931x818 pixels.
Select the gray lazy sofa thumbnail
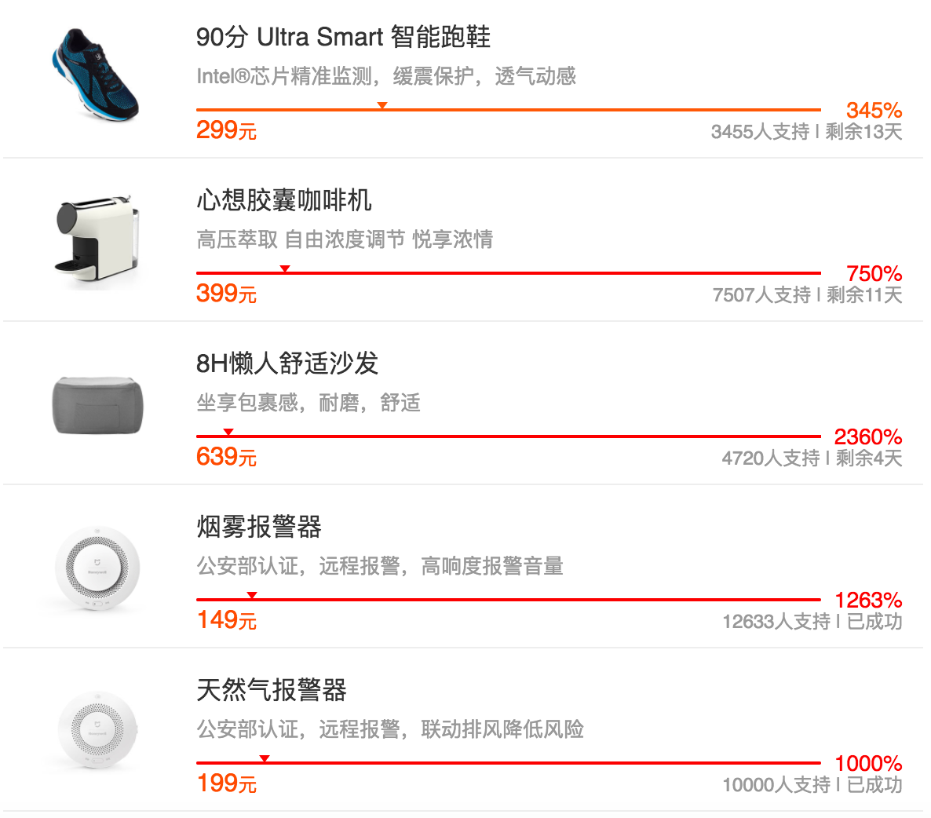point(98,405)
